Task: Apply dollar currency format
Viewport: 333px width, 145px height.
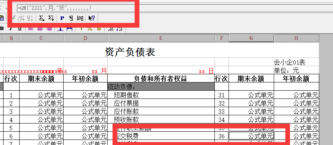Action: point(99,29)
